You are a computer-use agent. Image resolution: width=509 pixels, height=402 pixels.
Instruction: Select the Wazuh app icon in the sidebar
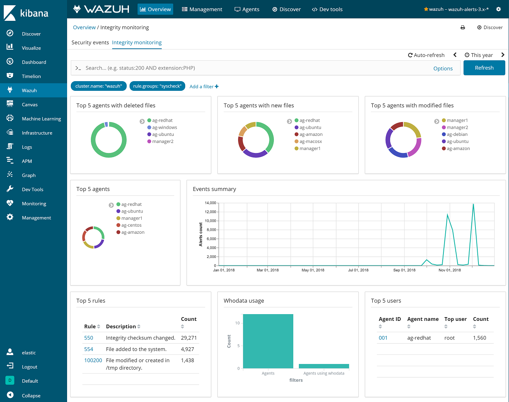point(10,90)
